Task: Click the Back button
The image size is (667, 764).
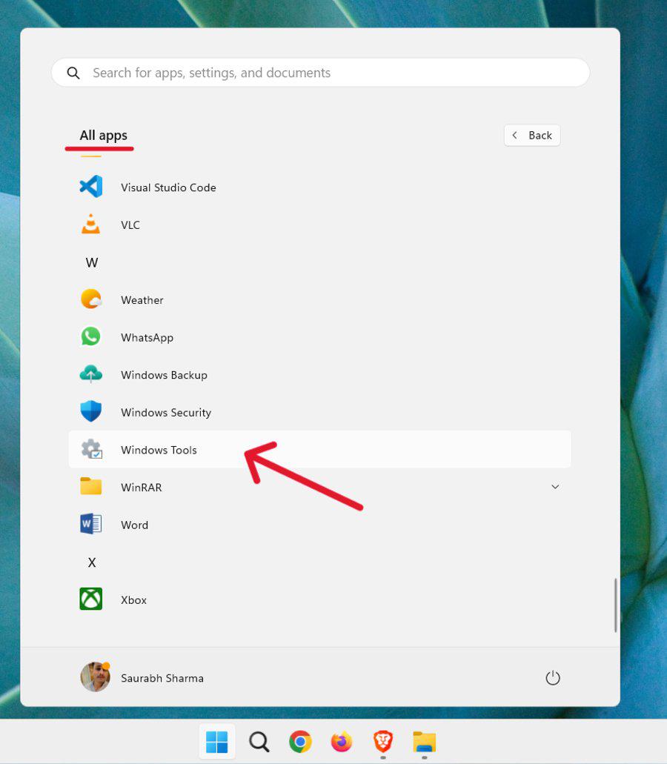Action: pos(531,135)
